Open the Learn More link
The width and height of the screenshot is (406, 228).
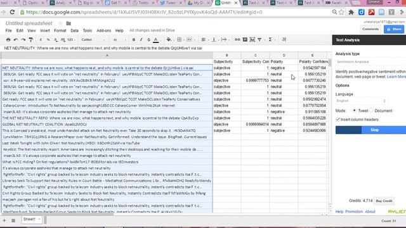[x=396, y=77]
